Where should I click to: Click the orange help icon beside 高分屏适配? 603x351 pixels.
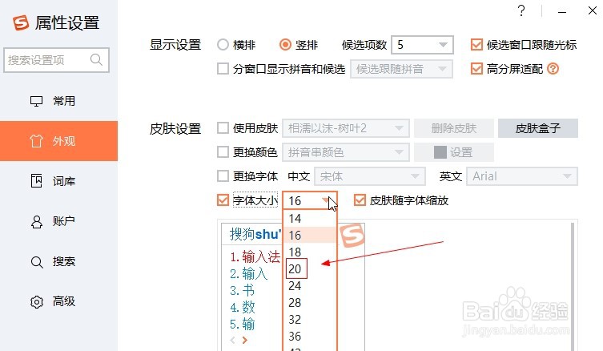553,69
